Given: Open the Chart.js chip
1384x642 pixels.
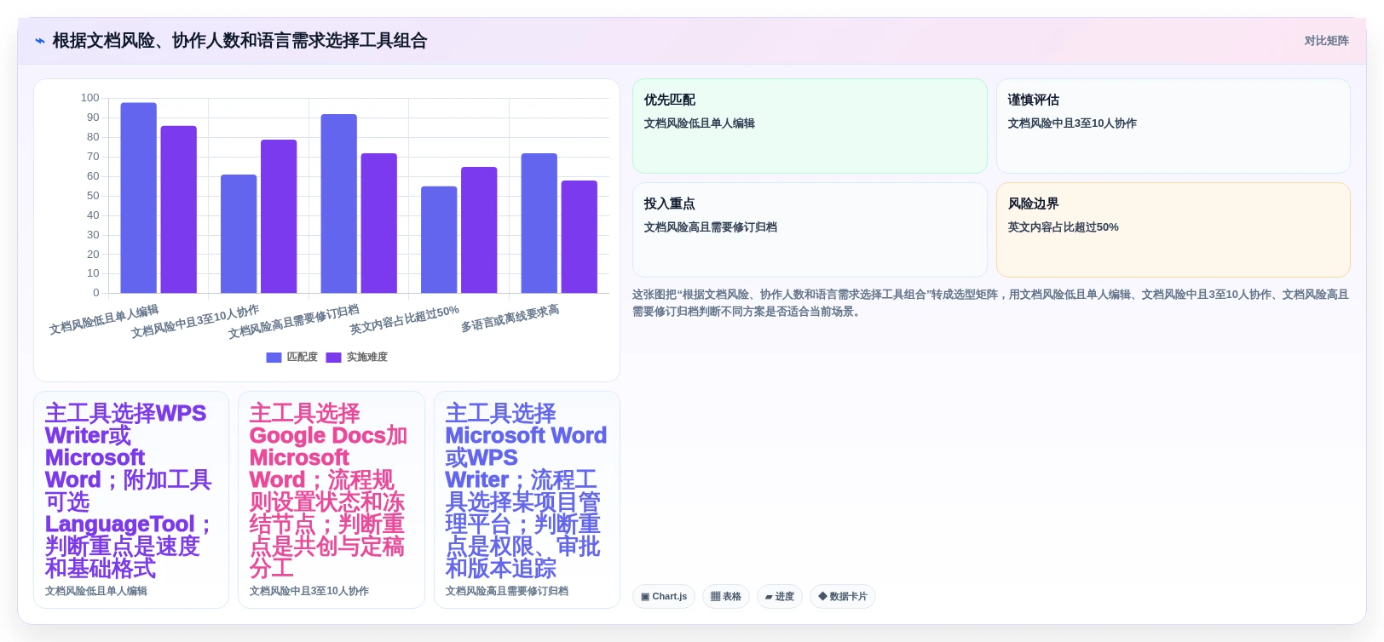Looking at the screenshot, I should point(664,597).
